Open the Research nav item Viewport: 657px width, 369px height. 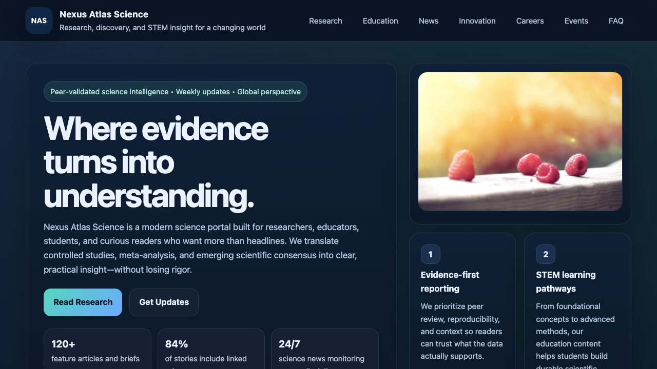[325, 21]
